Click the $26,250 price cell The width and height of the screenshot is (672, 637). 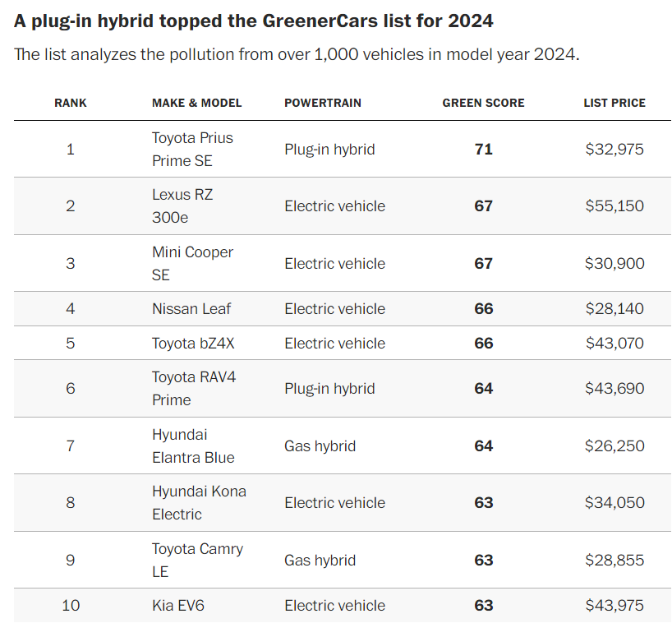[614, 446]
